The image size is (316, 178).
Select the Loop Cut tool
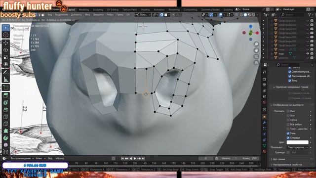coord(5,117)
